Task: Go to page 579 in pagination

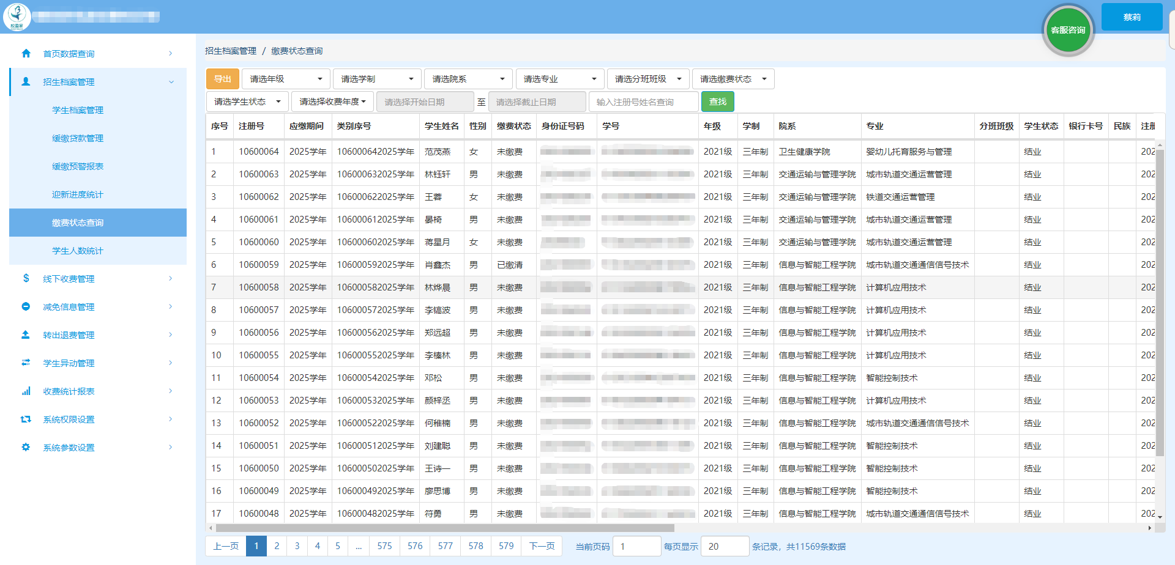Action: 506,546
